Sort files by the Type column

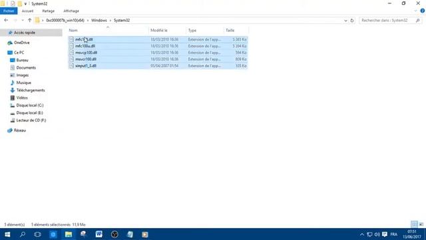[205, 31]
